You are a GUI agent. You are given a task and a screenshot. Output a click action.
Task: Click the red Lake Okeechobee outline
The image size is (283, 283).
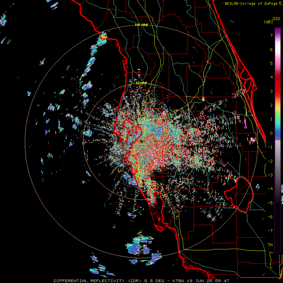pyautogui.click(x=239, y=195)
